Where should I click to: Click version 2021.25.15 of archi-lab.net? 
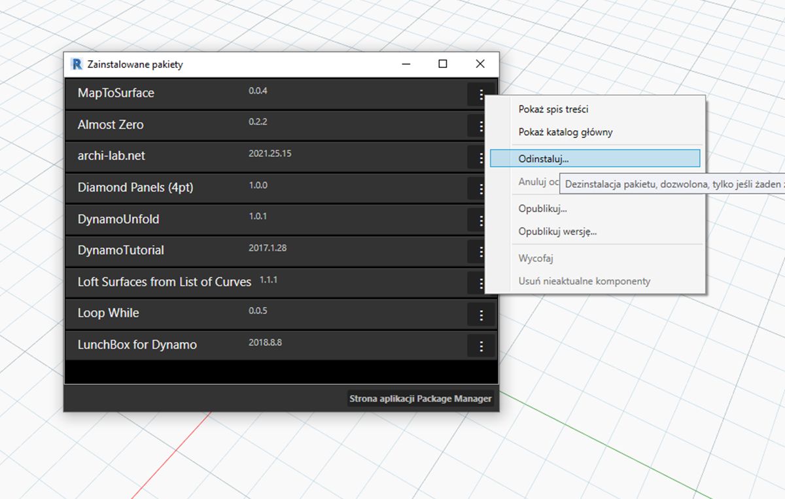pyautogui.click(x=270, y=154)
